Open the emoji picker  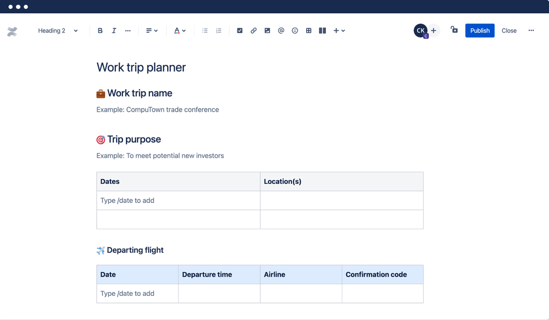[x=295, y=30]
